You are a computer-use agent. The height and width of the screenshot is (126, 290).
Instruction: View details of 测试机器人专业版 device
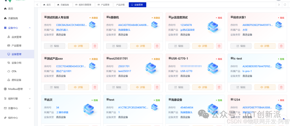coord(78,46)
